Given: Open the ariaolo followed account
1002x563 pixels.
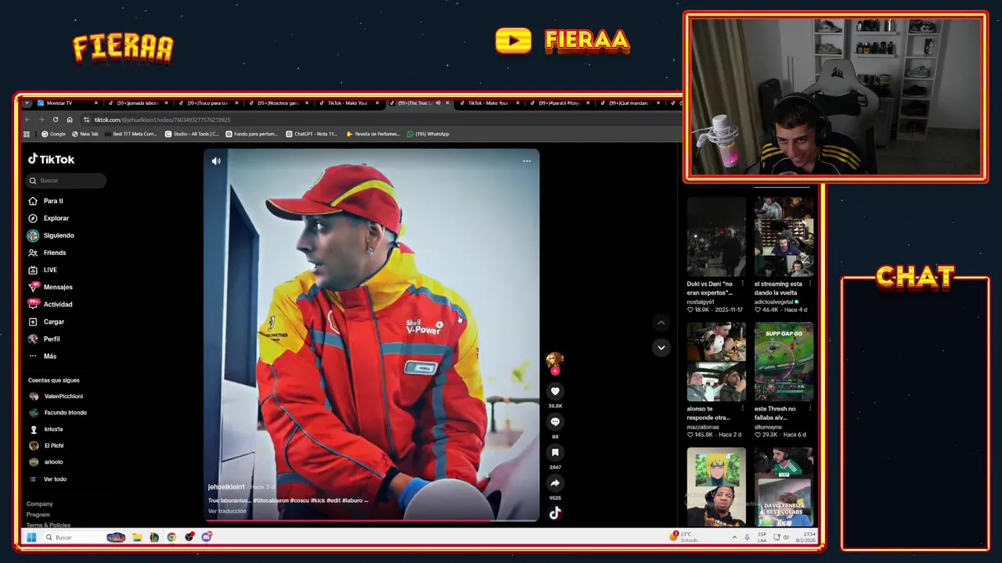Looking at the screenshot, I should [x=46, y=462].
